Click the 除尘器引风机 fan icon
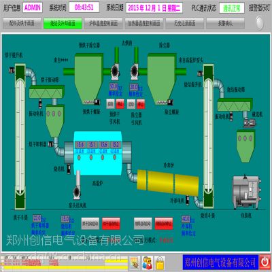Image resolution: width=272 pixels, height=272 pixels. (x=135, y=72)
